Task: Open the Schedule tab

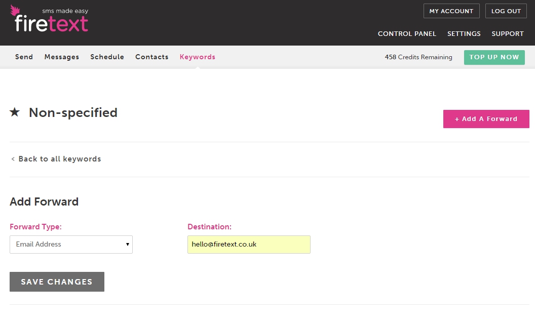Action: click(x=107, y=57)
